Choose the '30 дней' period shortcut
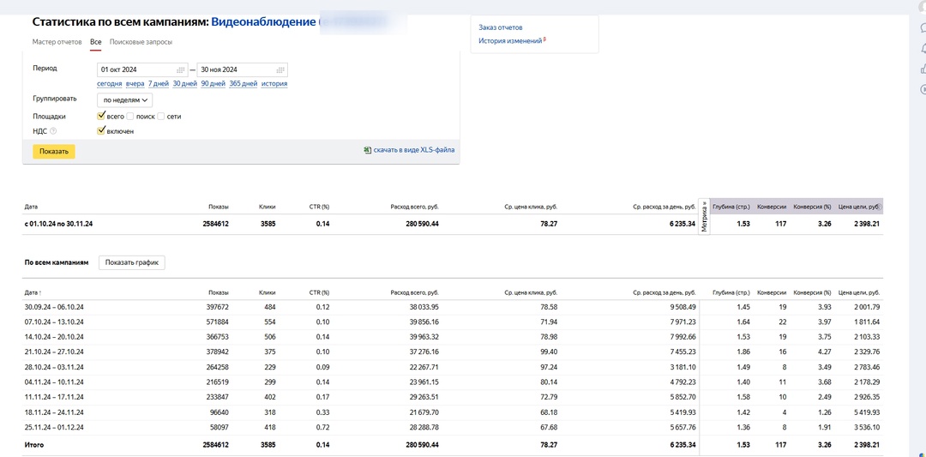This screenshot has width=926, height=457. tap(185, 84)
